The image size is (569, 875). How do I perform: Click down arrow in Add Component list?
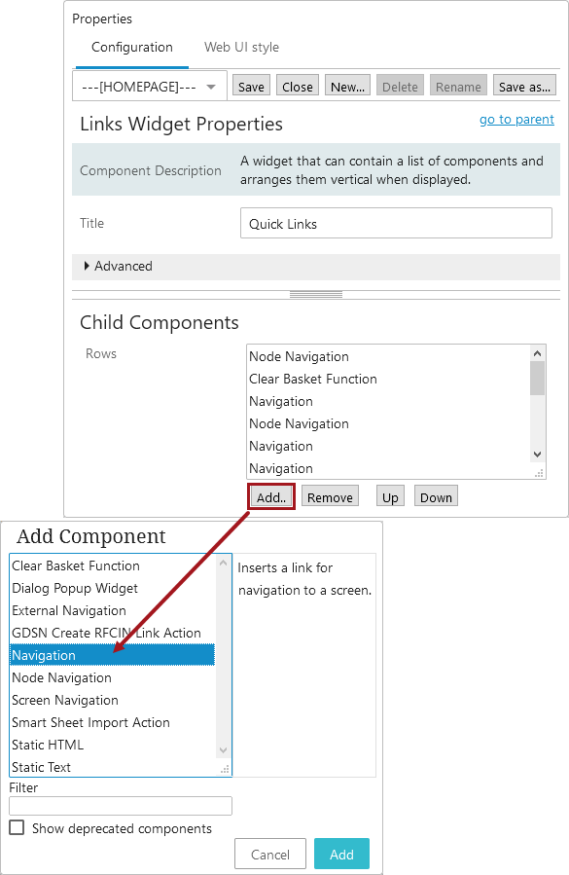tap(223, 750)
